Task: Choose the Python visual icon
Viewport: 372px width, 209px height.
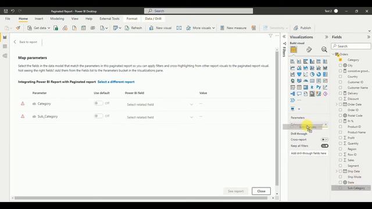Action: [319, 88]
